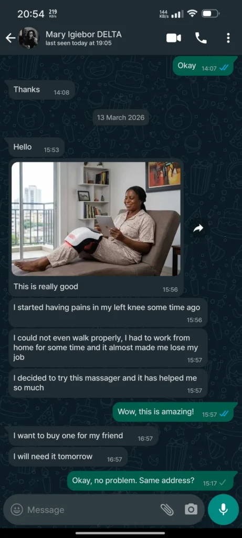The image size is (242, 538).
Task: Open Mary Igiebor DELTA contact info
Action: click(83, 38)
